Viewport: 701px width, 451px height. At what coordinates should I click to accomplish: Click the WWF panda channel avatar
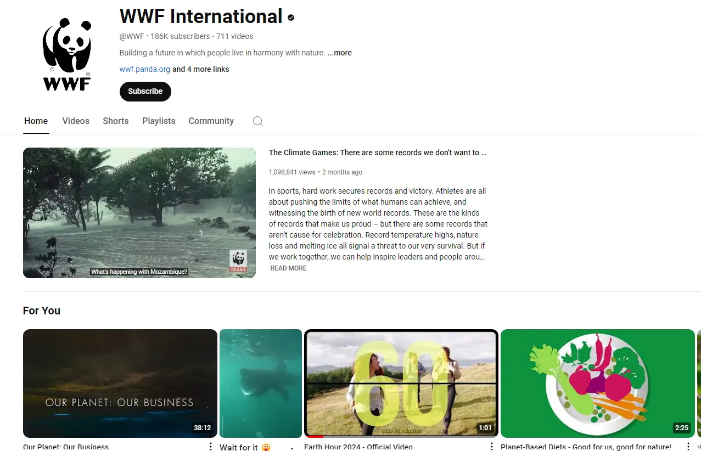[67, 55]
